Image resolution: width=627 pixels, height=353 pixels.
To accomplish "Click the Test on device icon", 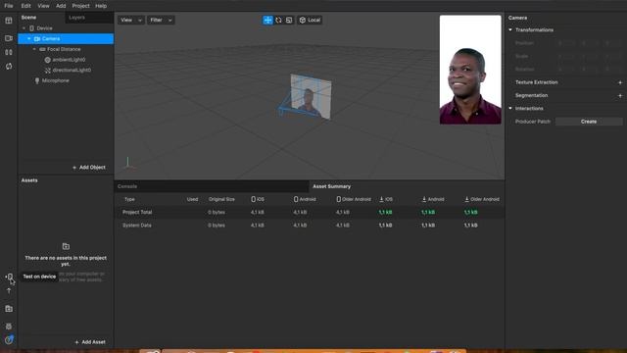I will 9,277.
